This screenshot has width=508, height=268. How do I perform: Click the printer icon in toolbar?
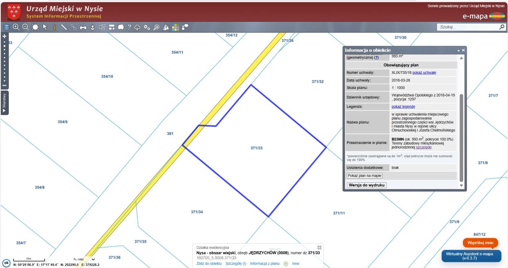(83, 27)
